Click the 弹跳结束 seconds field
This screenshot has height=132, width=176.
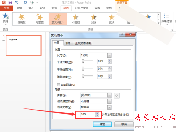coord(102,76)
